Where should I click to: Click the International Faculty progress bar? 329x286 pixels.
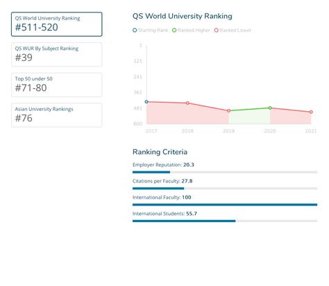pyautogui.click(x=225, y=205)
